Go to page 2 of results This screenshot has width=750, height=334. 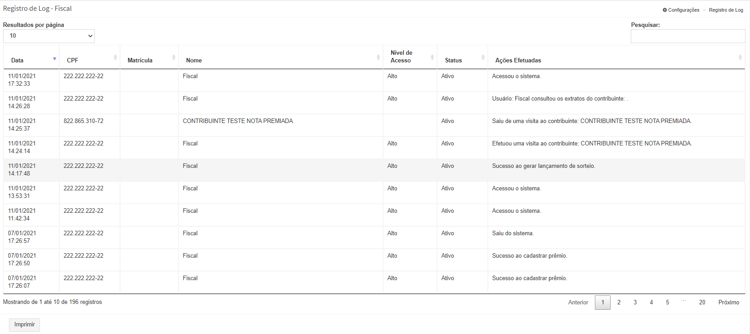coord(619,303)
